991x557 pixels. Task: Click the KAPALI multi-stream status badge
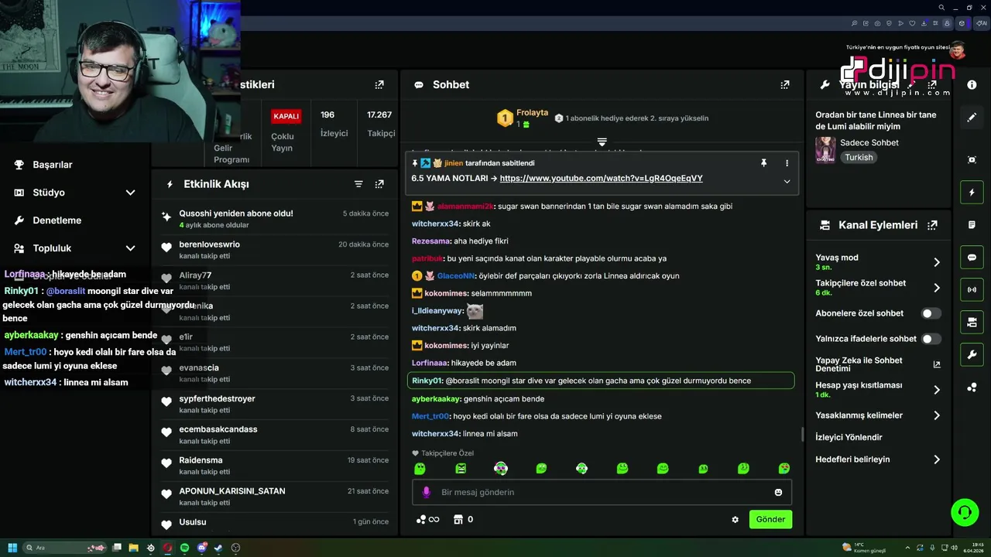(286, 116)
